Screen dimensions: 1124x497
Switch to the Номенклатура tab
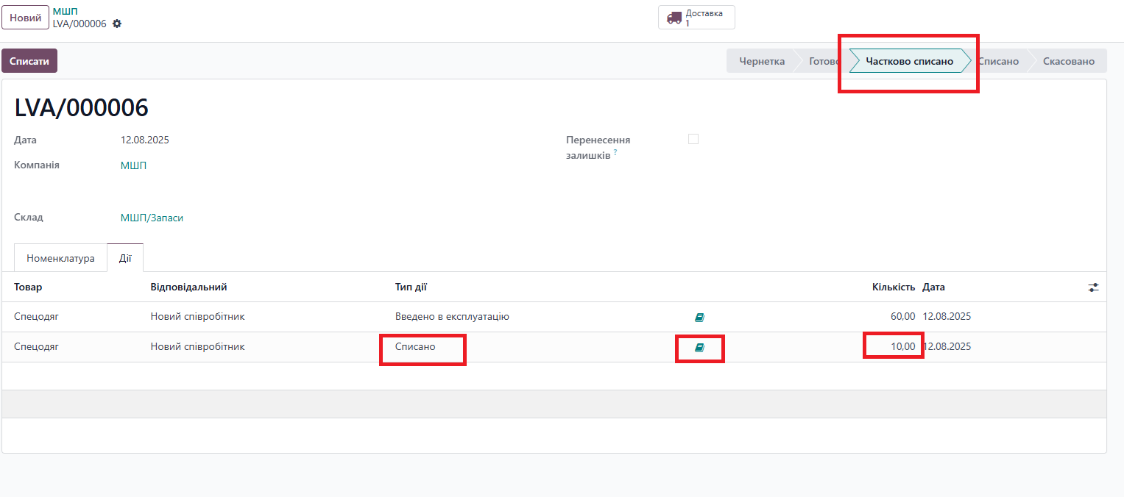pos(60,258)
